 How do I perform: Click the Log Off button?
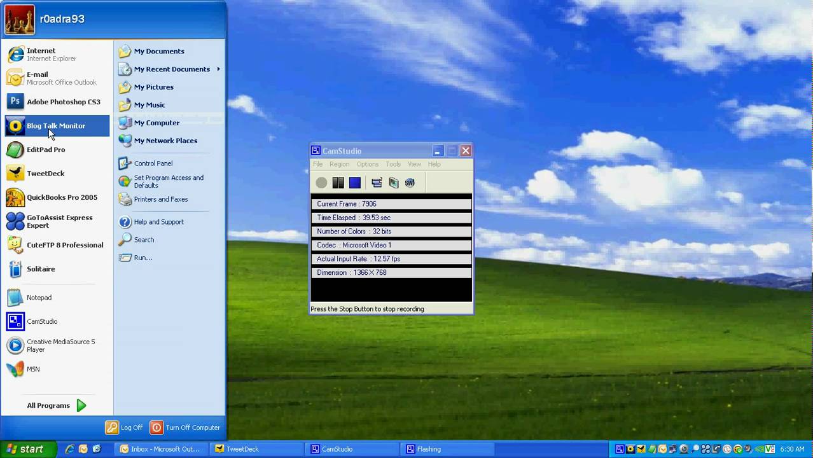click(125, 427)
